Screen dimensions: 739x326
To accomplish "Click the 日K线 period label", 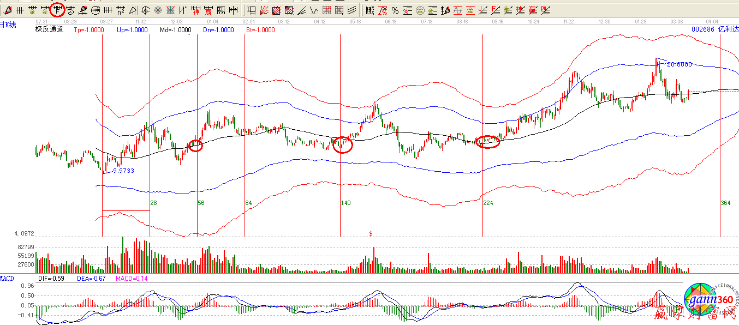I will coord(8,24).
